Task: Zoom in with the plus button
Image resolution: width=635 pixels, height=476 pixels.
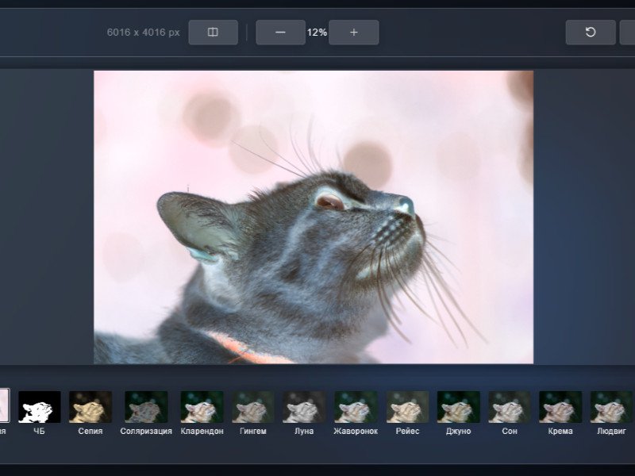Action: (353, 33)
